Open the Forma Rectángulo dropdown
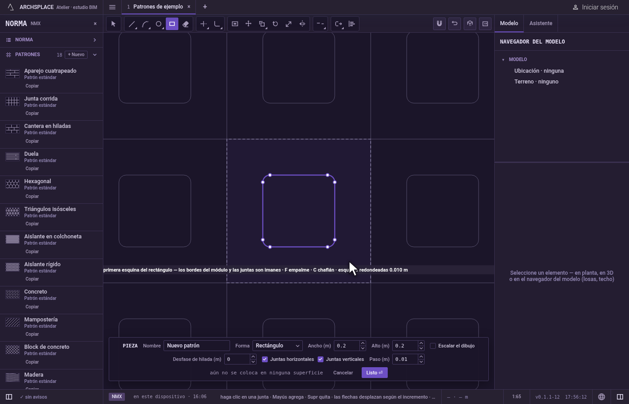 [x=277, y=346]
